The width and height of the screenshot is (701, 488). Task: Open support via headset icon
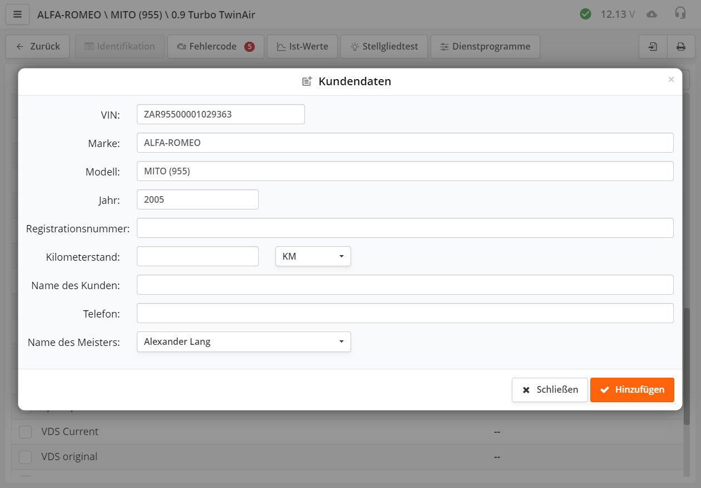pos(680,14)
